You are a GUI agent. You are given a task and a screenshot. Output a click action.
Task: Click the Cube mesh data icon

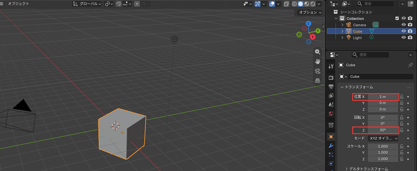point(372,31)
